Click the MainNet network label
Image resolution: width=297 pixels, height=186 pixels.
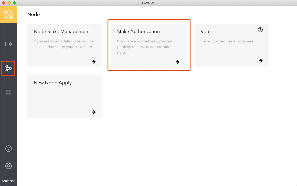click(9, 181)
